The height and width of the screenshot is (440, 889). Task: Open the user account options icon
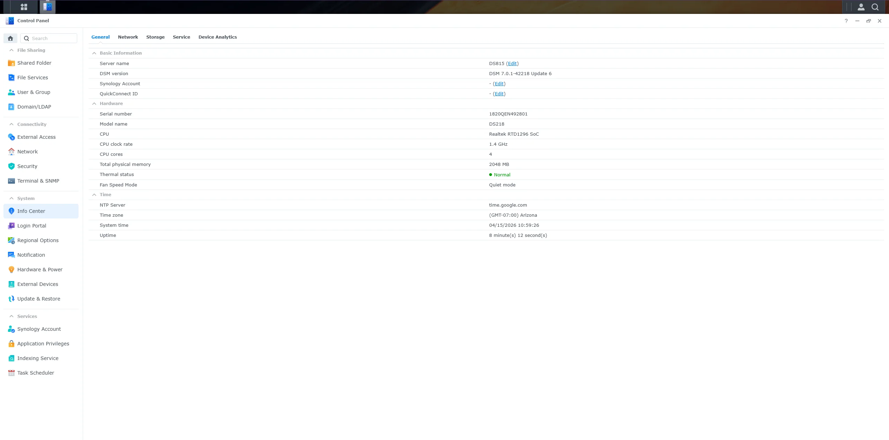click(861, 7)
